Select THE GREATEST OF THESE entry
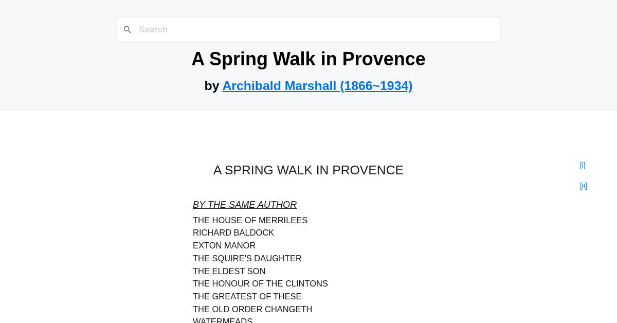The image size is (617, 323). tap(247, 296)
